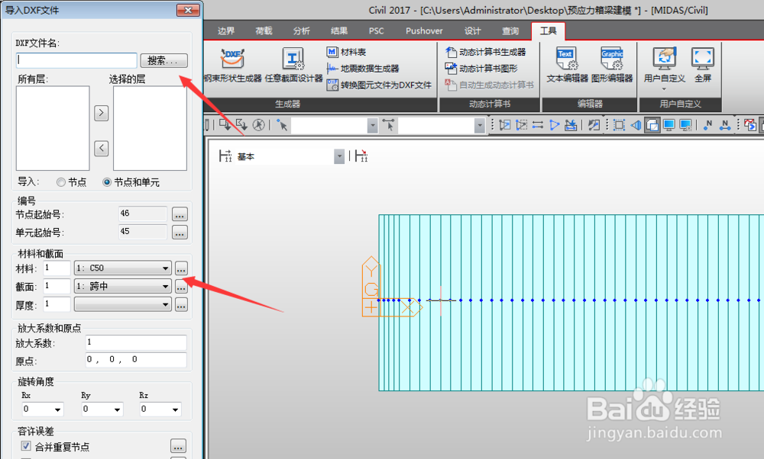Click the double-arrow line icon in toolbar
Viewport: 764px width, 459px height.
(x=538, y=126)
